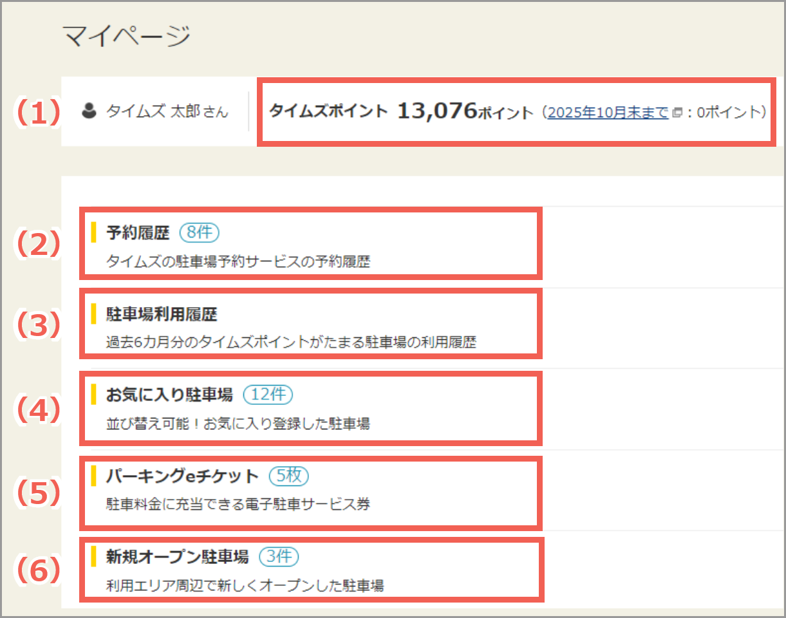786x618 pixels.
Task: Click the user profile silhouette icon
Action: [89, 111]
